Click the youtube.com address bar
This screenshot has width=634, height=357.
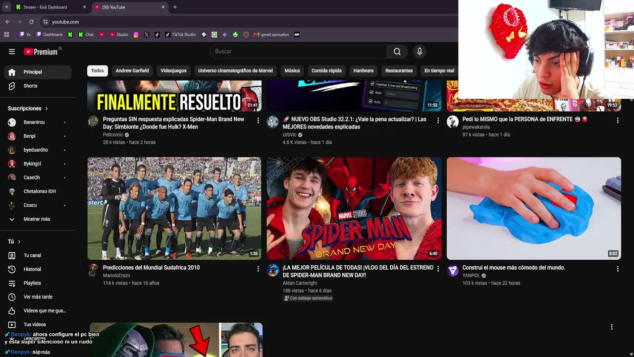[x=248, y=22]
